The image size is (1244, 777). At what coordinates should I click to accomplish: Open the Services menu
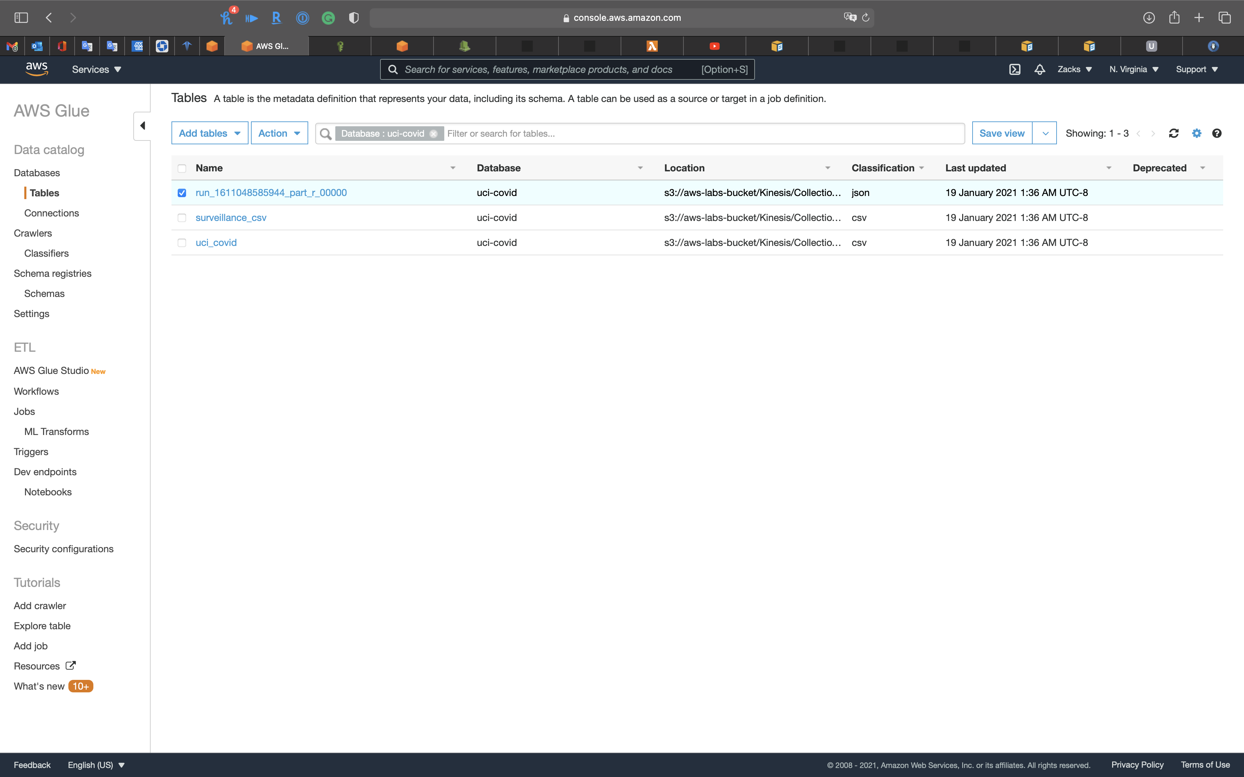(x=96, y=69)
